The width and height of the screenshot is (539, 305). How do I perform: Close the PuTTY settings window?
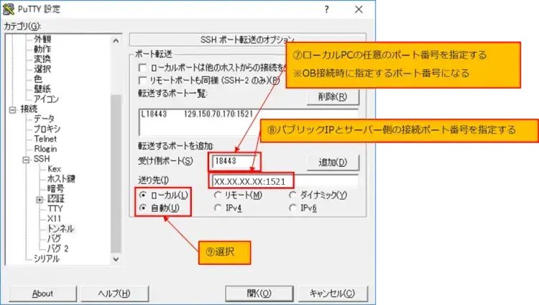(x=361, y=9)
